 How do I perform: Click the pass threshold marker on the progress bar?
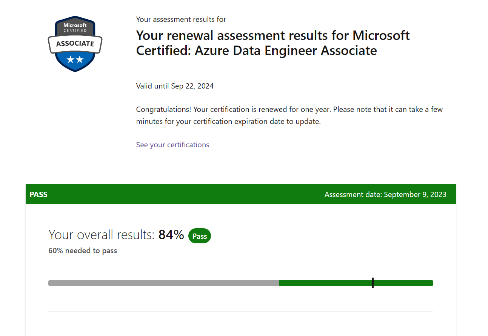(373, 283)
